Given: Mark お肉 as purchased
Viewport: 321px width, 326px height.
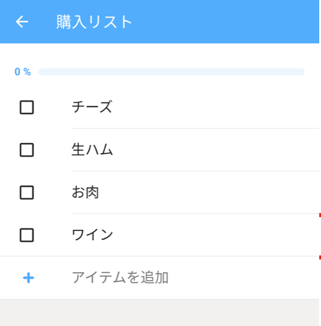Looking at the screenshot, I should pyautogui.click(x=27, y=192).
